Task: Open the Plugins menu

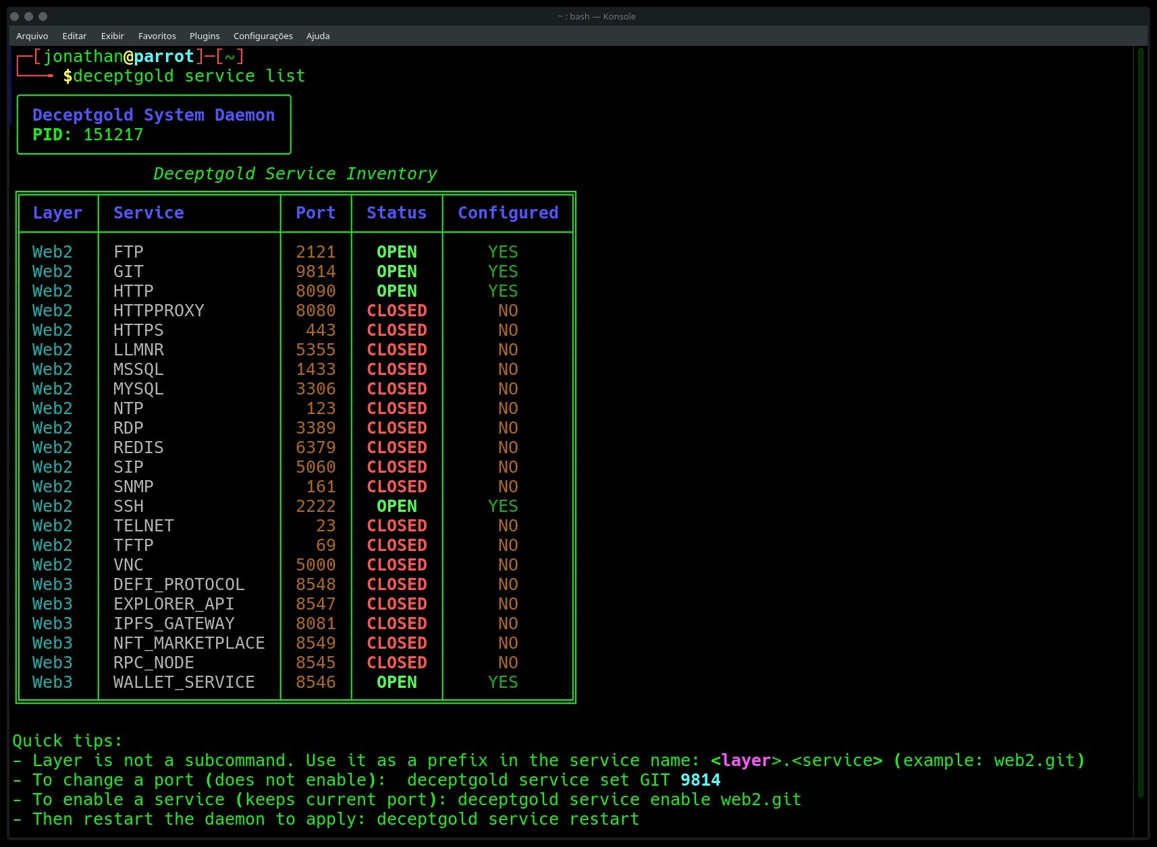Action: tap(205, 36)
